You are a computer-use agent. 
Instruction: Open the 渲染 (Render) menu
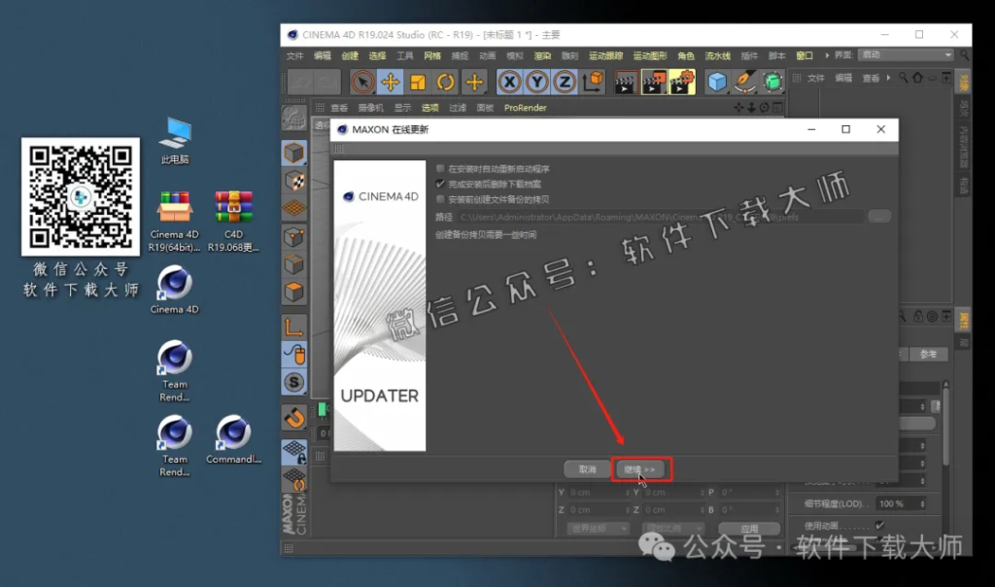[x=543, y=56]
